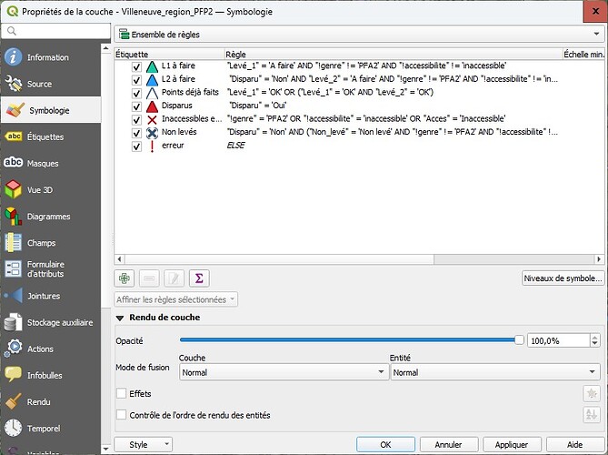
Task: Toggle the Points déjà faits rule checkbox
Action: (x=136, y=94)
